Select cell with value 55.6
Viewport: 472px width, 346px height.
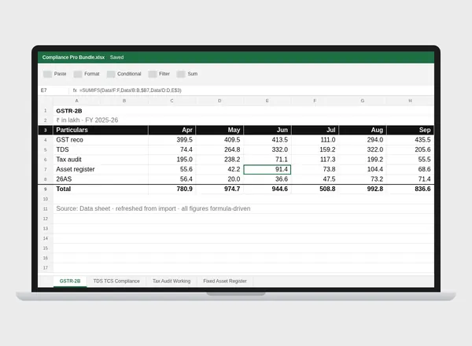[x=171, y=169]
